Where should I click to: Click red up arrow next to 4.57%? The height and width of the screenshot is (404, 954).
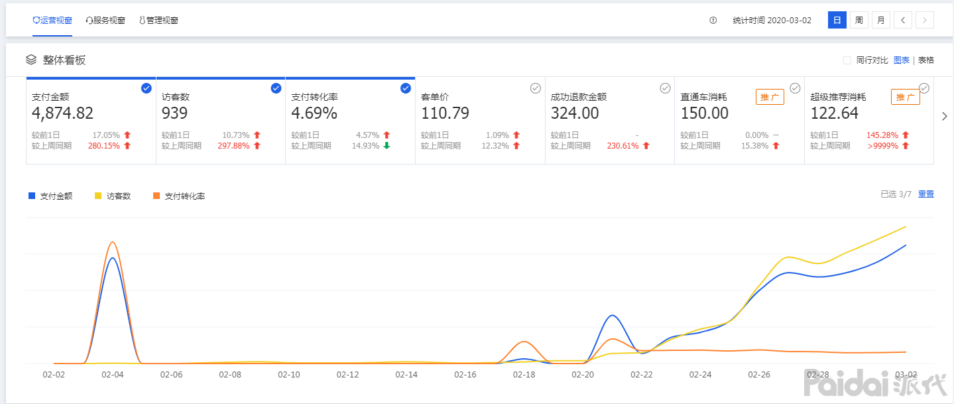coord(387,135)
